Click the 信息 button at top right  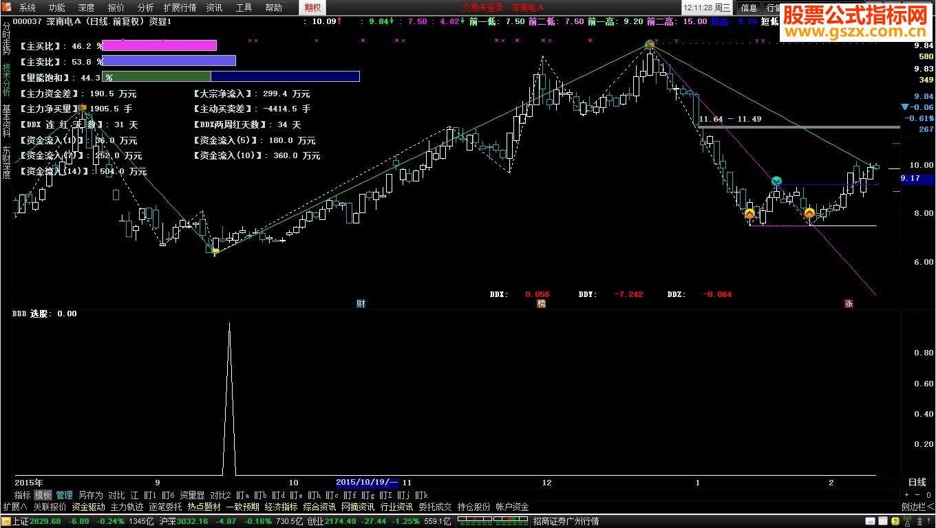click(749, 8)
